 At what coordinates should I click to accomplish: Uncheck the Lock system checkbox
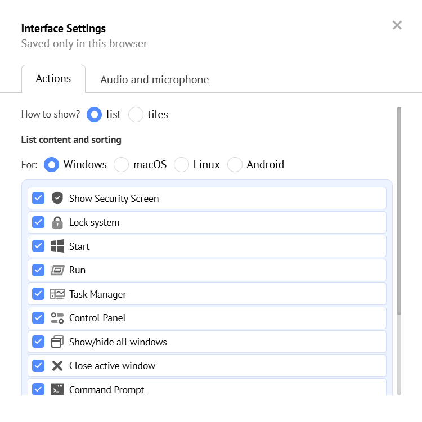[x=38, y=222]
